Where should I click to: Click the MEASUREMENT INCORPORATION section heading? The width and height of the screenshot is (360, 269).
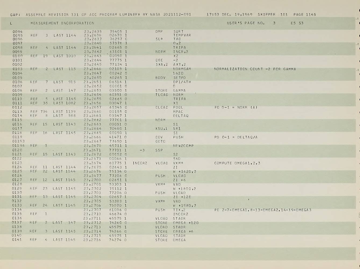pos(62,23)
